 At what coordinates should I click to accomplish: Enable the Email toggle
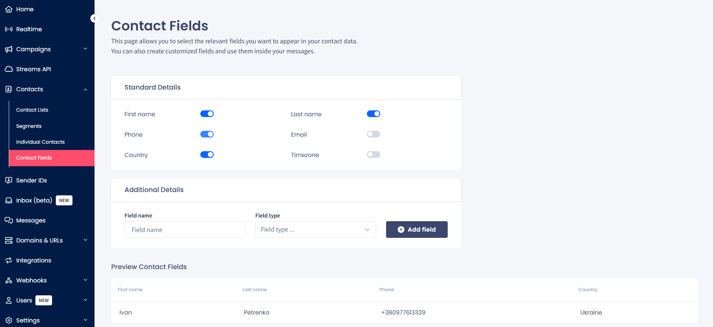pyautogui.click(x=373, y=134)
